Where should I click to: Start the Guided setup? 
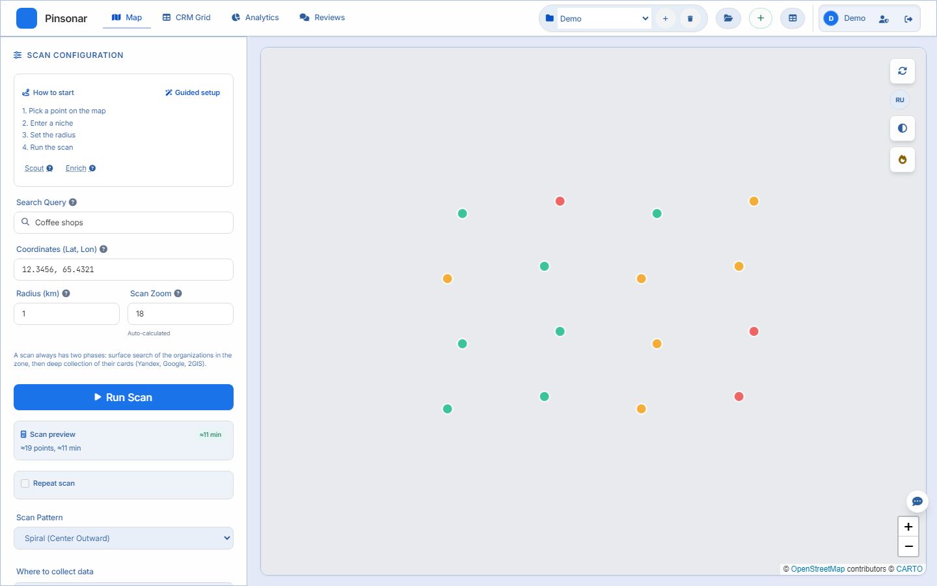pyautogui.click(x=193, y=92)
